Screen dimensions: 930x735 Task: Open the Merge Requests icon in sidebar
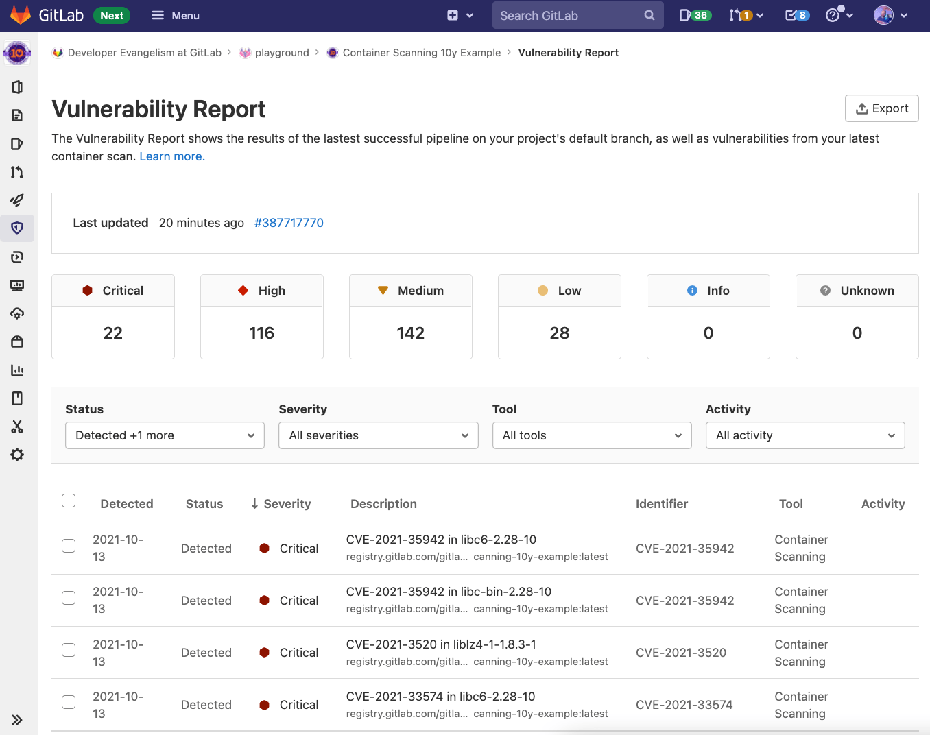(17, 172)
